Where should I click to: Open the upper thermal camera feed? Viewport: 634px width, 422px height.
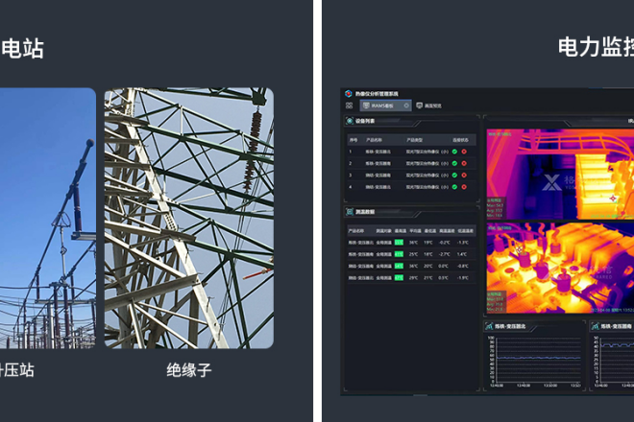[x=559, y=173]
